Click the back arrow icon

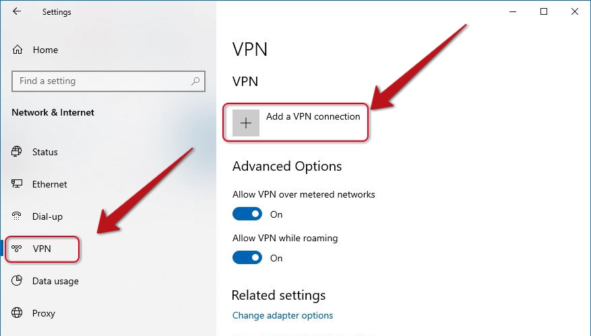point(17,11)
